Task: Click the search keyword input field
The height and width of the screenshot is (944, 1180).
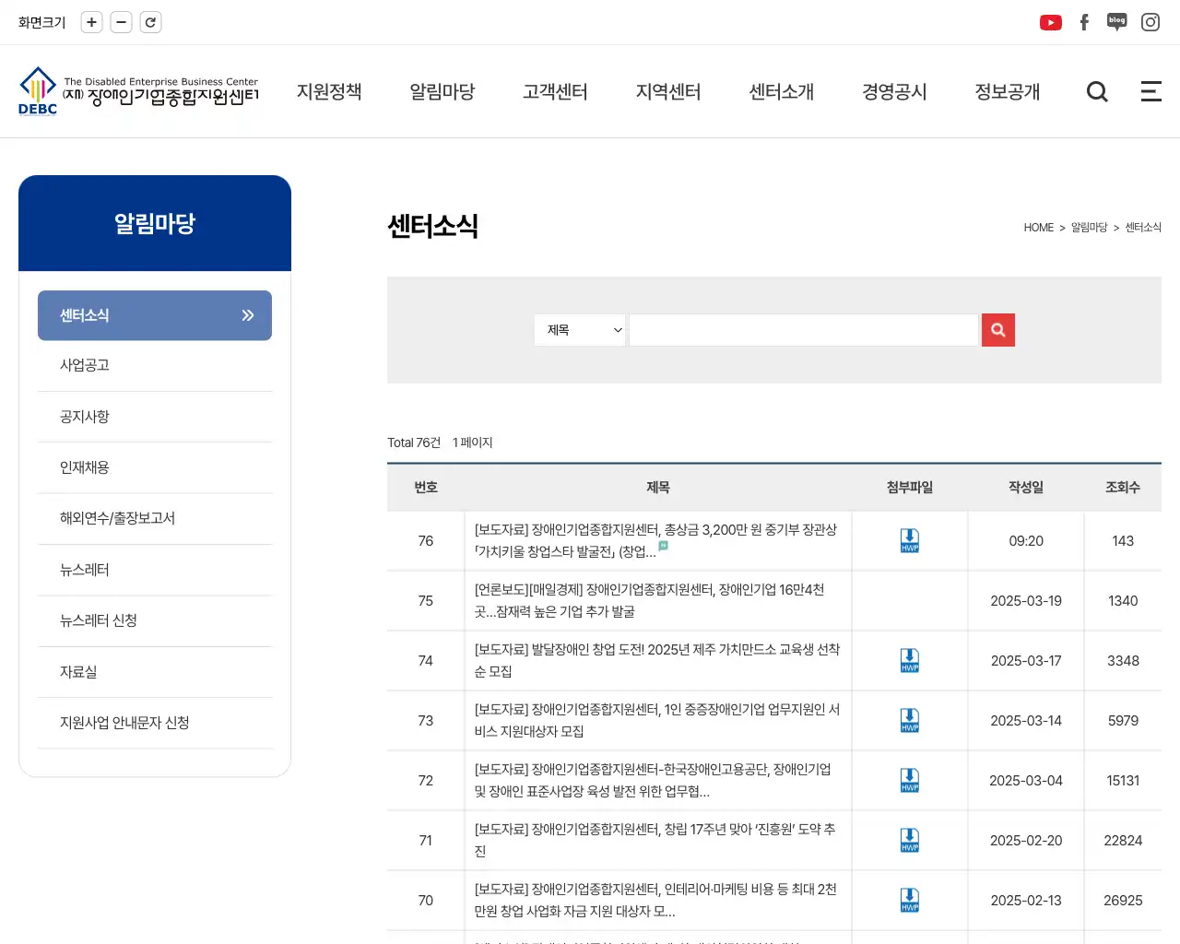Action: (x=803, y=330)
